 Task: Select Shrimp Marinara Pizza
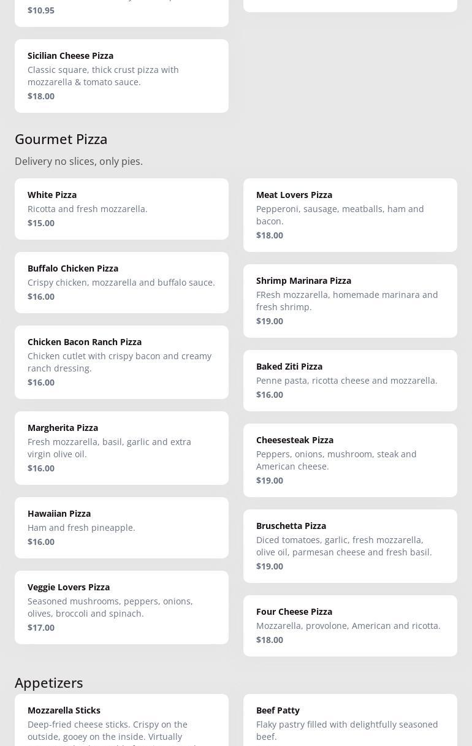(x=350, y=301)
